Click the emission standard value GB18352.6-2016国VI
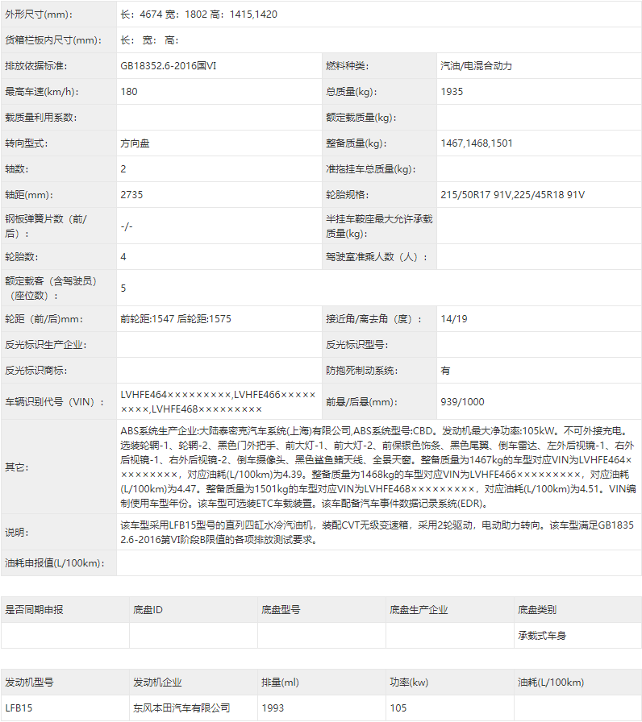The width and height of the screenshot is (642, 722). tap(169, 66)
